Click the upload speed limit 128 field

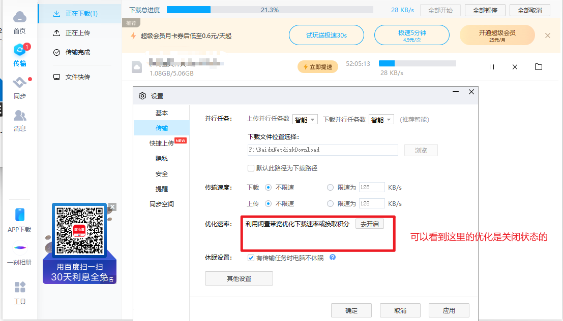372,204
